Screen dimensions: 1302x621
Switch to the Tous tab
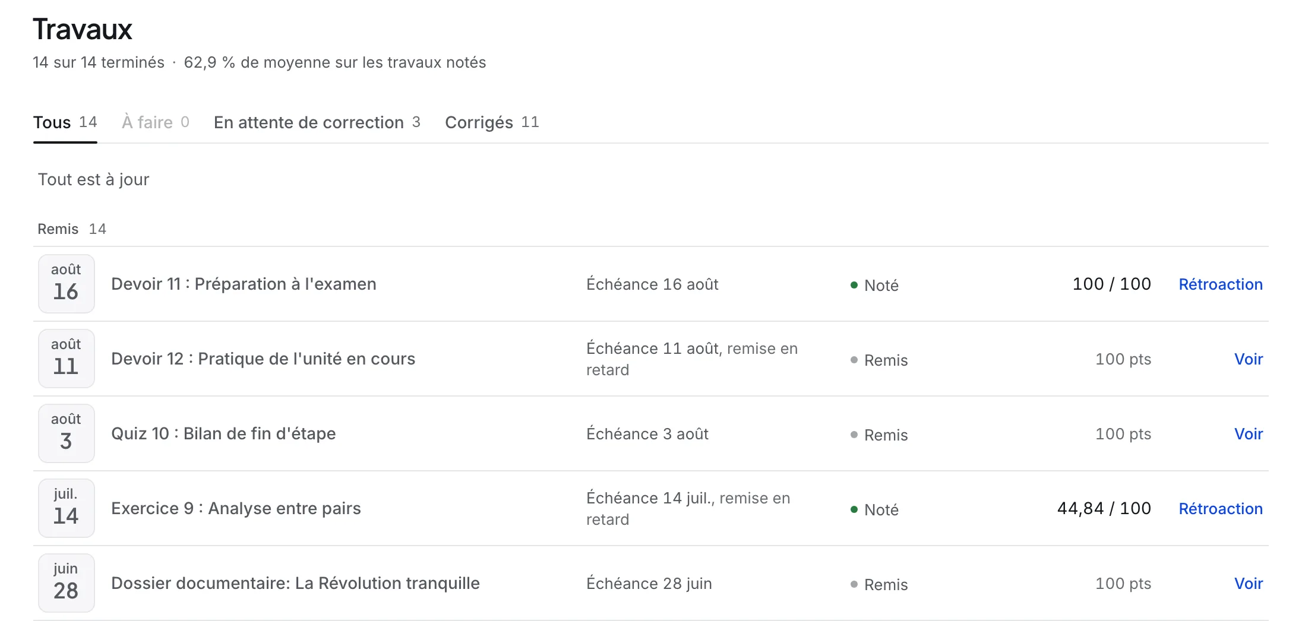[x=65, y=122]
